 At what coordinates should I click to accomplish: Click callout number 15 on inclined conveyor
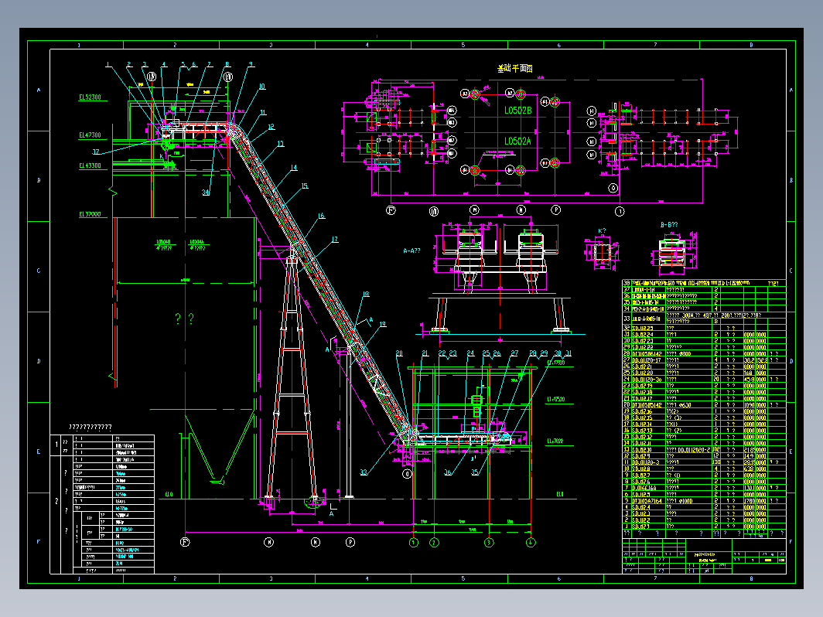point(305,186)
